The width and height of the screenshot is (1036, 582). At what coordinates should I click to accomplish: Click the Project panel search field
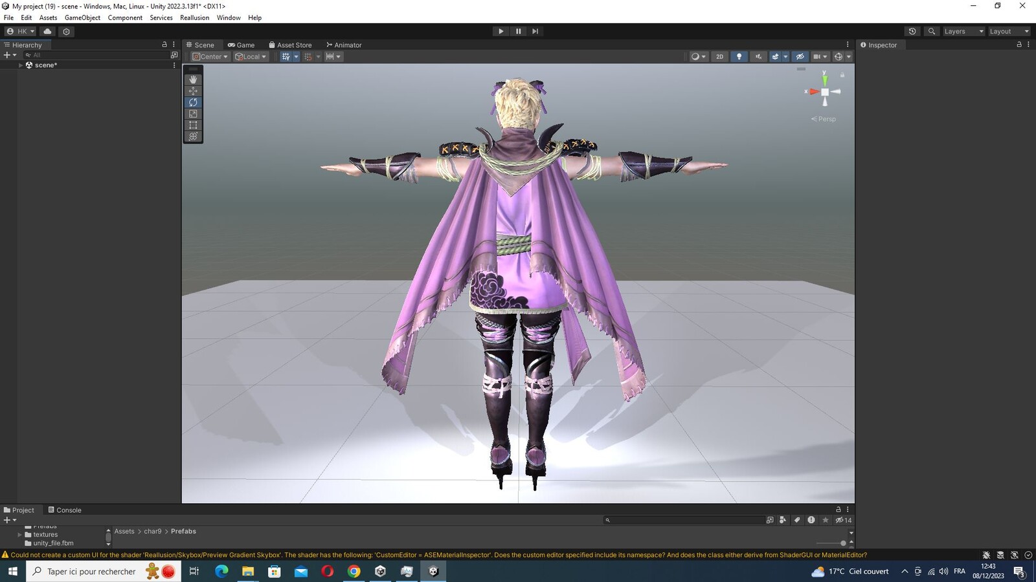point(683,520)
